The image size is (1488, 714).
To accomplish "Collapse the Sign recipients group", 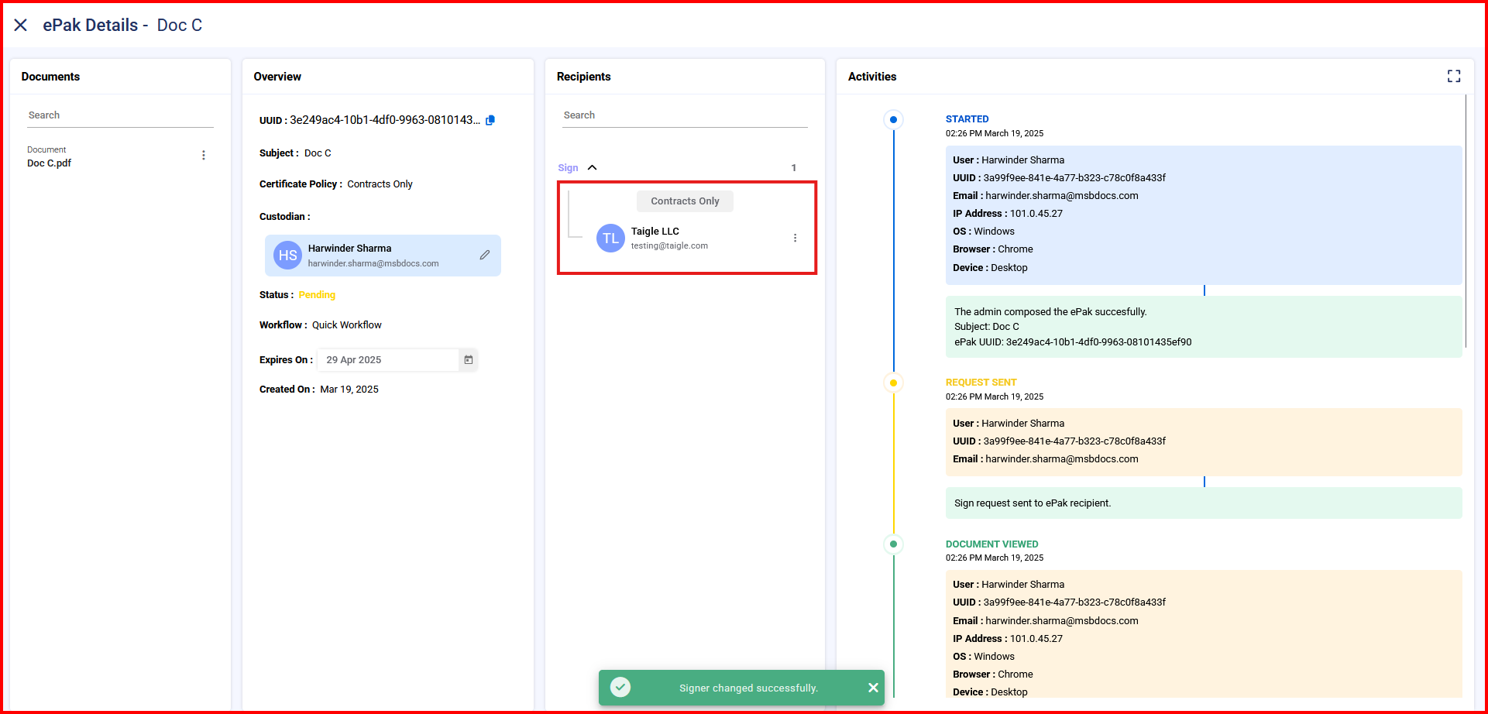I will (x=593, y=168).
